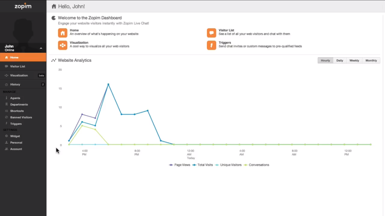Image resolution: width=385 pixels, height=216 pixels.
Task: Click the chart peak data point at 16
Action: click(108, 84)
